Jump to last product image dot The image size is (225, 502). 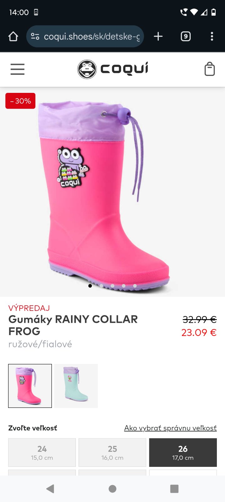[135, 286]
